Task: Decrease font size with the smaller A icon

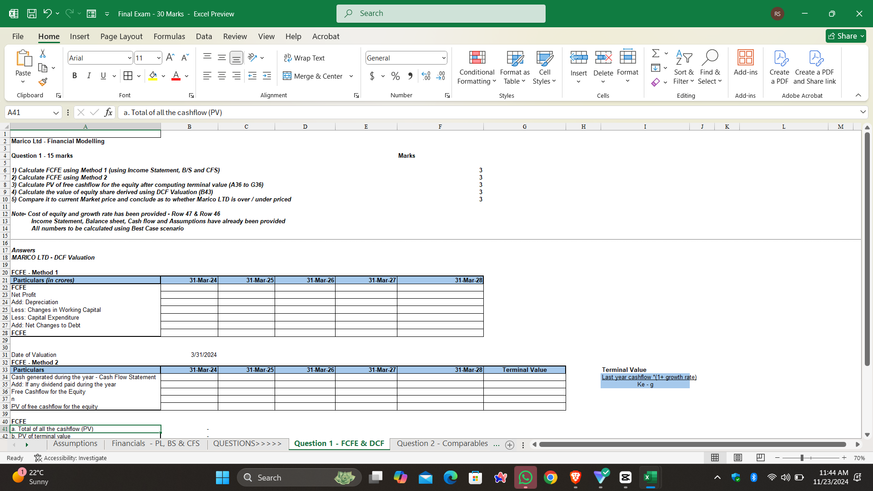Action: coord(185,58)
